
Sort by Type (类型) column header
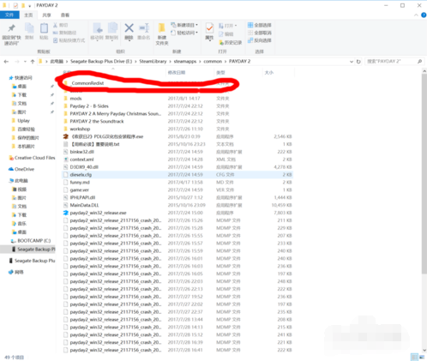[238, 73]
